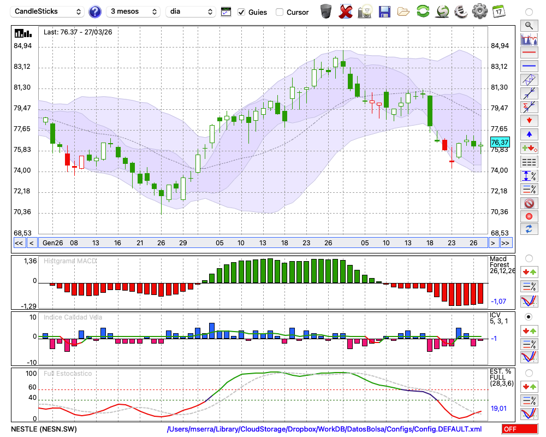
Task: Click the red down arrow marker tool
Action: click(529, 120)
